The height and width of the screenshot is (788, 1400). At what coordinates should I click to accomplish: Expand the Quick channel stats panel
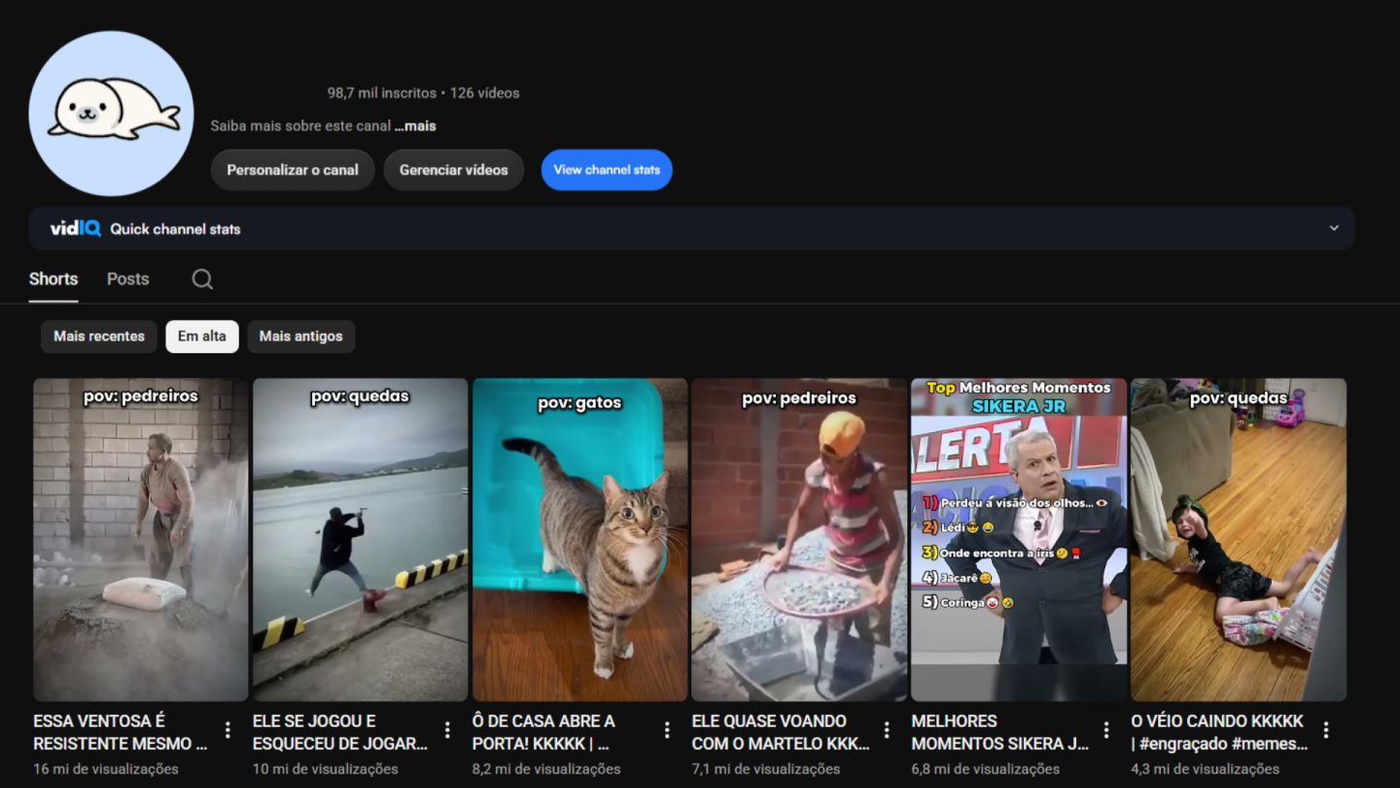1334,228
